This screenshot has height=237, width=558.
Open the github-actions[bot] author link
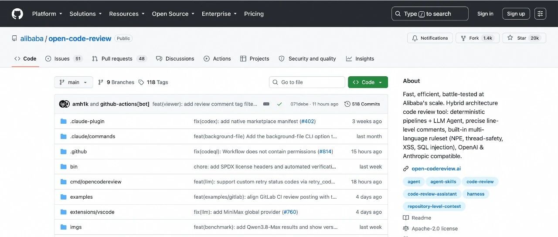(x=125, y=104)
